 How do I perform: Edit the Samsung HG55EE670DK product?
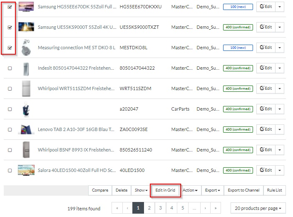tap(266, 7)
